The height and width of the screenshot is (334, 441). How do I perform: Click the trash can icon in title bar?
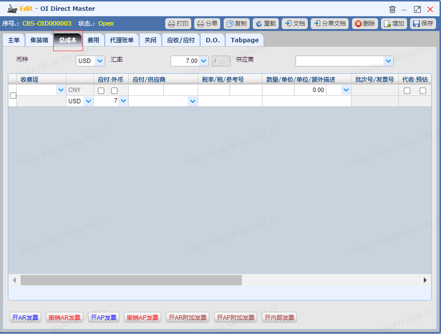392,9
